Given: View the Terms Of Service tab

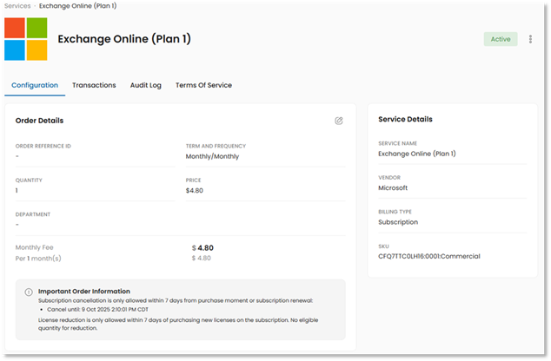Looking at the screenshot, I should [x=203, y=85].
